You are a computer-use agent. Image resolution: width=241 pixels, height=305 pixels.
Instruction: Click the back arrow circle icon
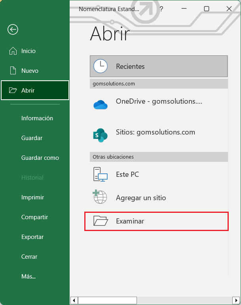click(13, 30)
